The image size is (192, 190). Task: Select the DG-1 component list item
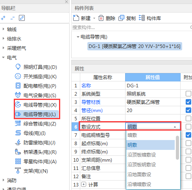pos(135,46)
